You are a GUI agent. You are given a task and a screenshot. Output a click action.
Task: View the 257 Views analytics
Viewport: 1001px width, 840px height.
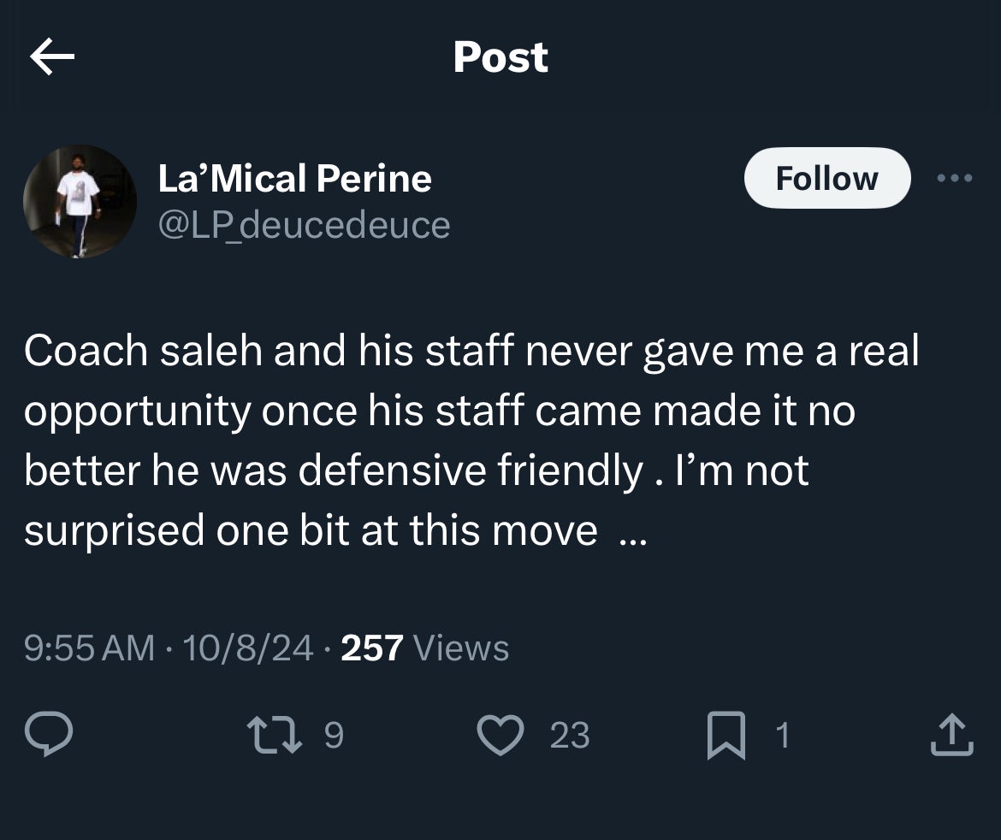coord(425,648)
